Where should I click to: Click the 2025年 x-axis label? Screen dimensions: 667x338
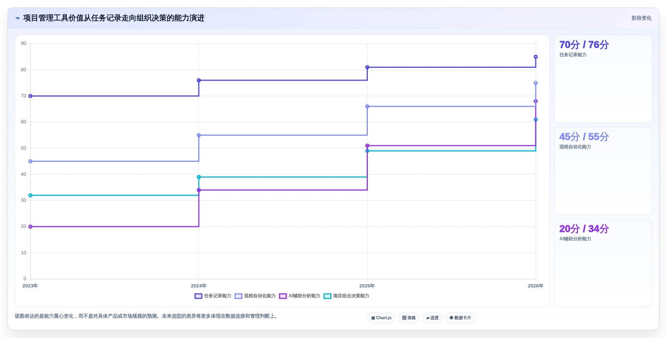[367, 286]
